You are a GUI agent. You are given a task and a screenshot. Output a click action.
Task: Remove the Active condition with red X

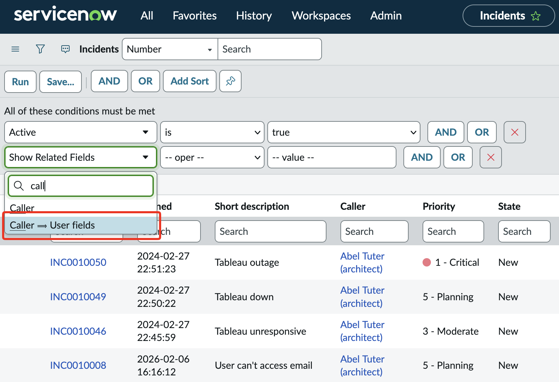pyautogui.click(x=514, y=132)
